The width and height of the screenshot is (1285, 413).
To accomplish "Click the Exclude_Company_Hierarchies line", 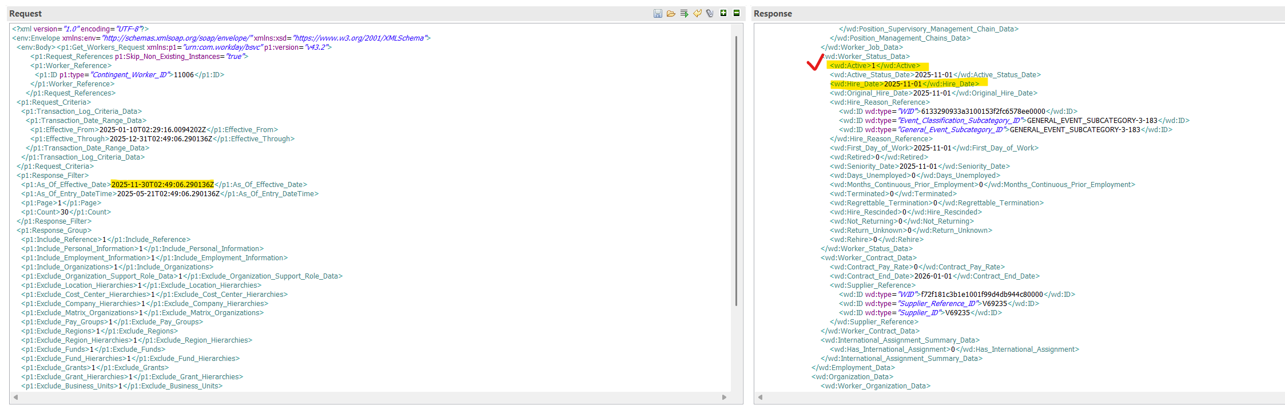I will [145, 303].
